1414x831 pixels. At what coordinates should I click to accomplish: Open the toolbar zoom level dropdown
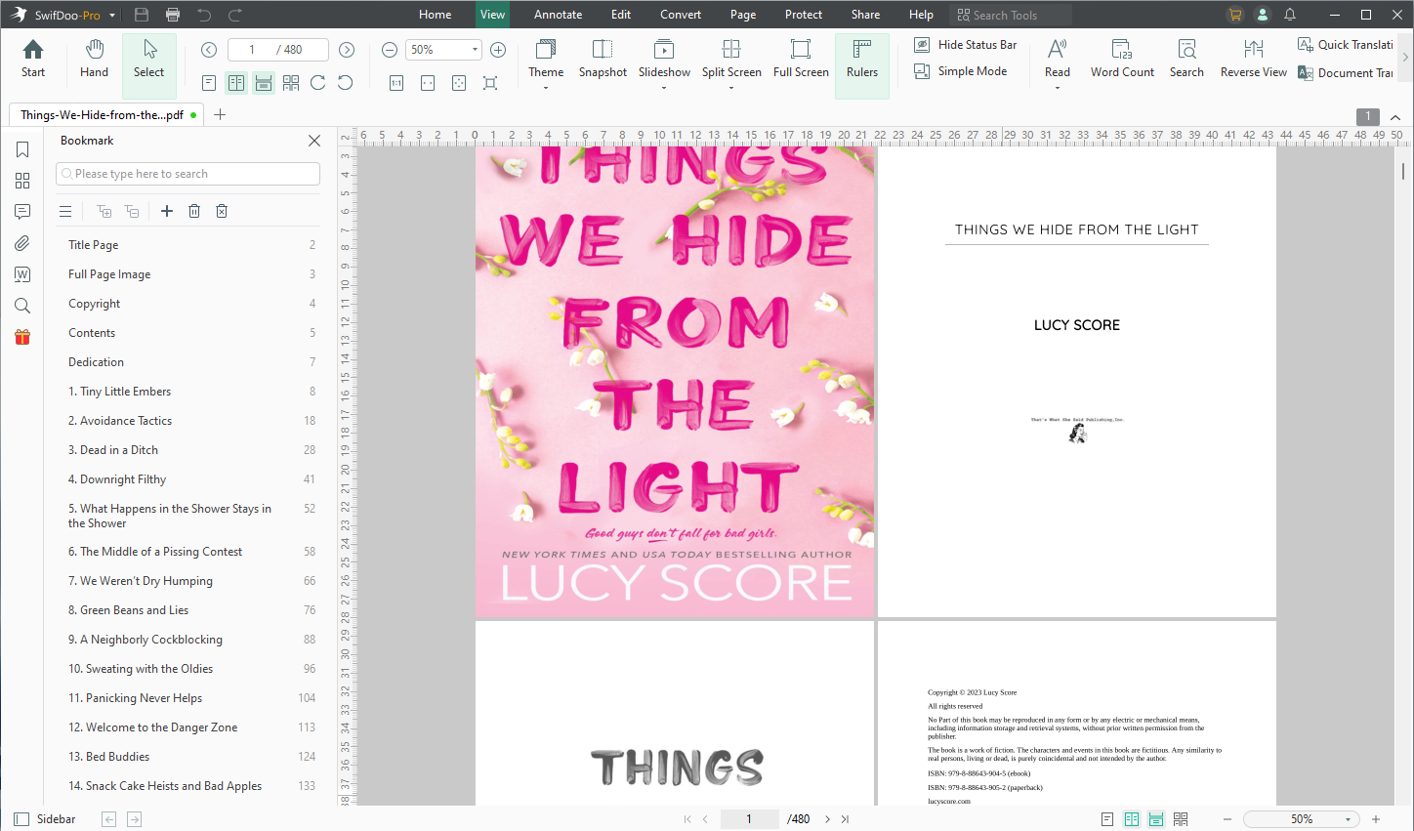click(476, 50)
